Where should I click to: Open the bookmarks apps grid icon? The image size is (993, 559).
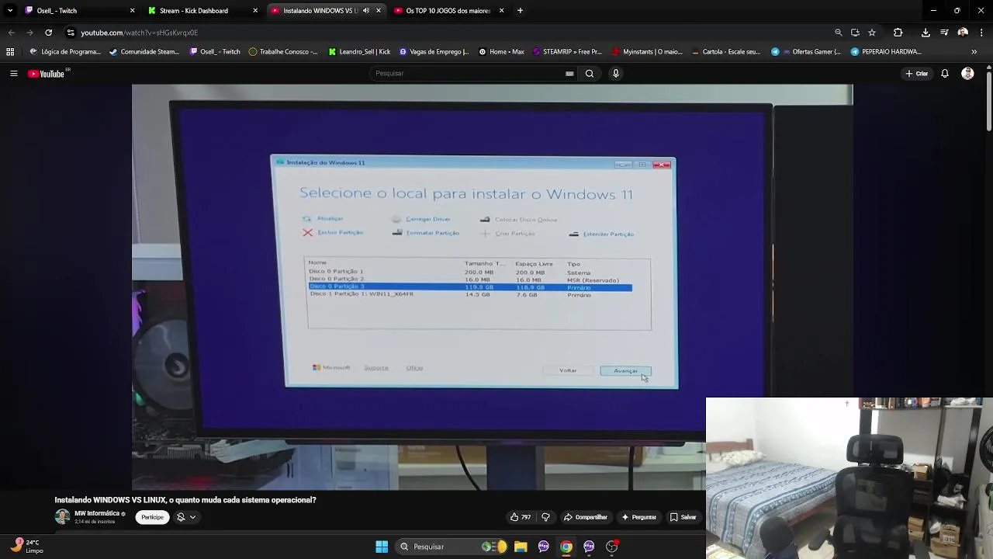click(x=10, y=52)
